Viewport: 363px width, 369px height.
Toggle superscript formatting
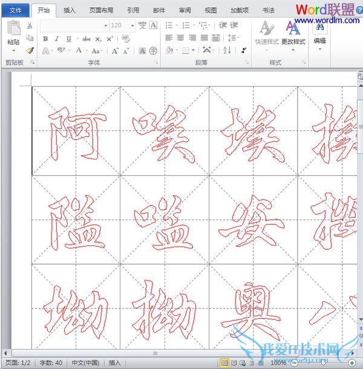click(x=110, y=39)
